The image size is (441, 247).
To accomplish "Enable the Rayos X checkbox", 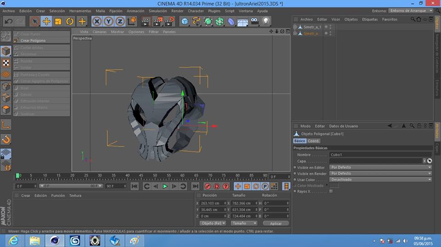I will (331, 192).
